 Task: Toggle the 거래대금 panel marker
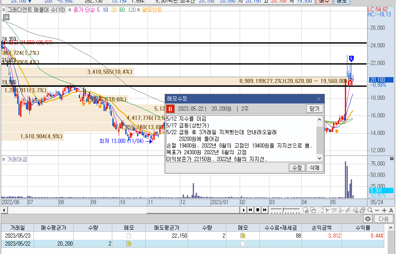[3, 159]
